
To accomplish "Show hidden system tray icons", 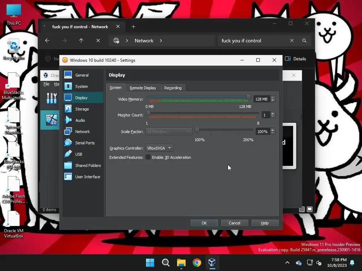I will tap(287, 263).
